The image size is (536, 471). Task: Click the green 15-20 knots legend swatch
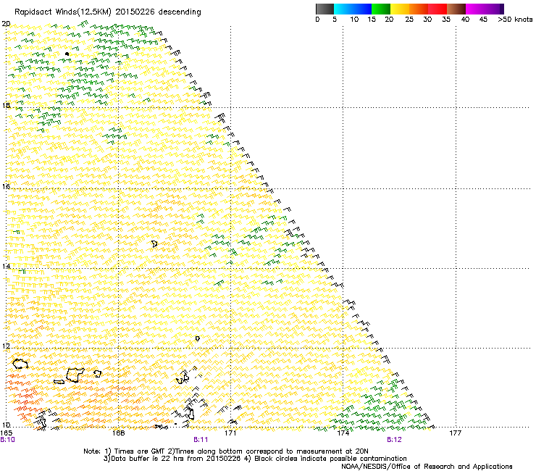tap(381, 9)
